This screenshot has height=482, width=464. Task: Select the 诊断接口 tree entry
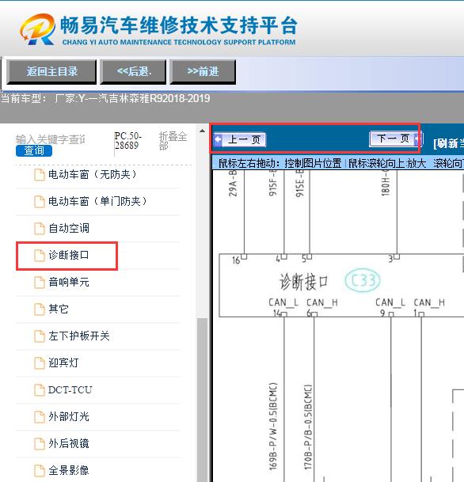pyautogui.click(x=69, y=255)
